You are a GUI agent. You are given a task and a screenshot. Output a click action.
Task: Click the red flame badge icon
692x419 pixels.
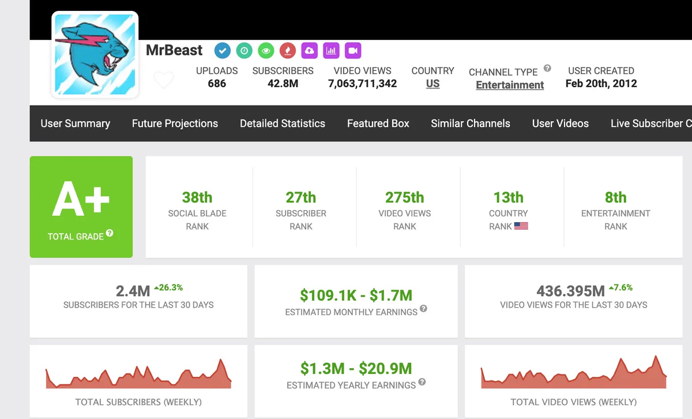coord(288,51)
